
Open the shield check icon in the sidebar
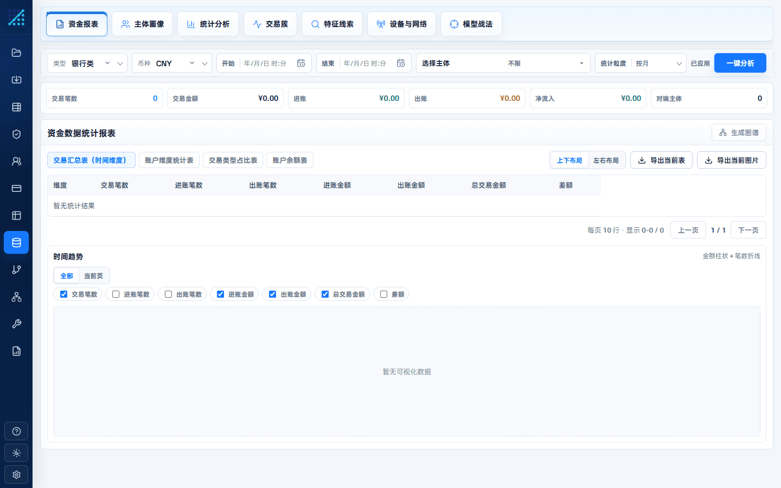tap(16, 134)
